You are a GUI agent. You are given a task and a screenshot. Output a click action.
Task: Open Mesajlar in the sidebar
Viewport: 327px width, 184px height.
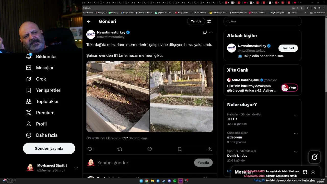40,68
